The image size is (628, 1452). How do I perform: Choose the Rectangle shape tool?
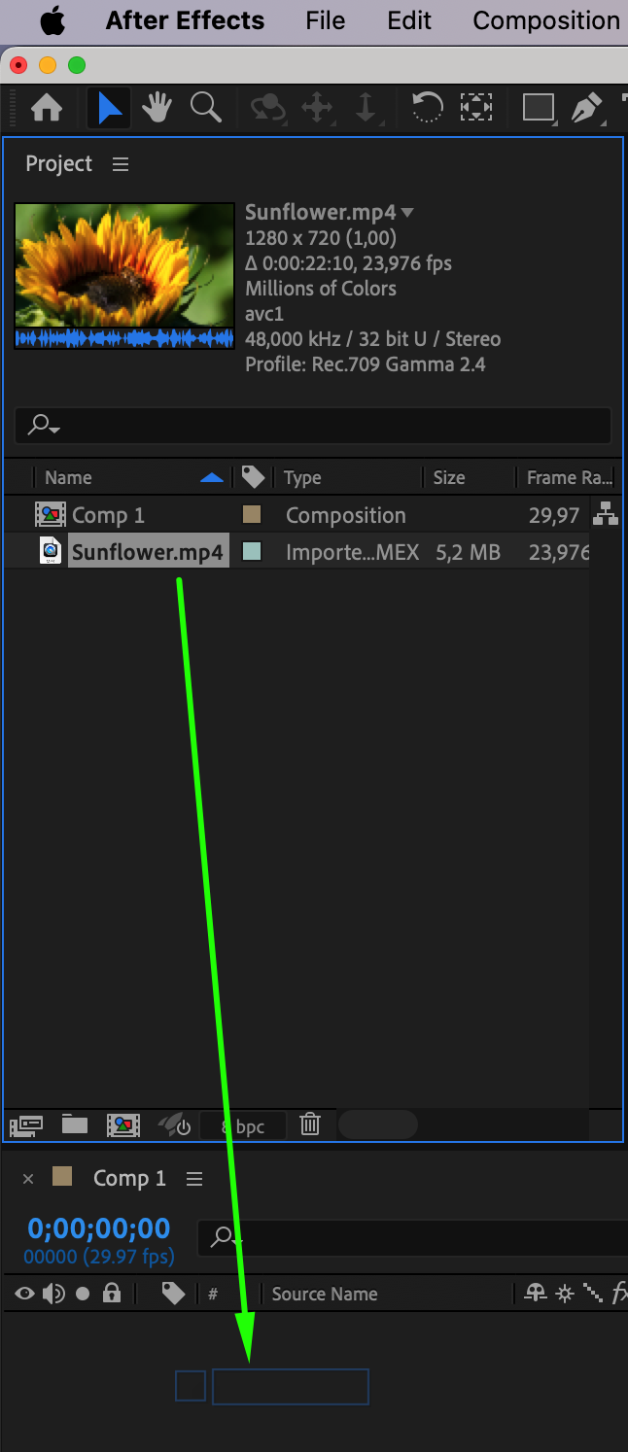pos(539,107)
